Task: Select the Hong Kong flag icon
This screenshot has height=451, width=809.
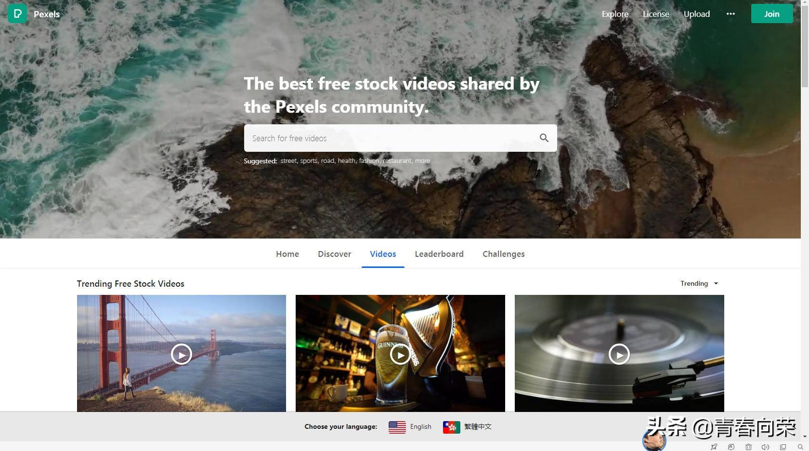Action: pos(452,427)
